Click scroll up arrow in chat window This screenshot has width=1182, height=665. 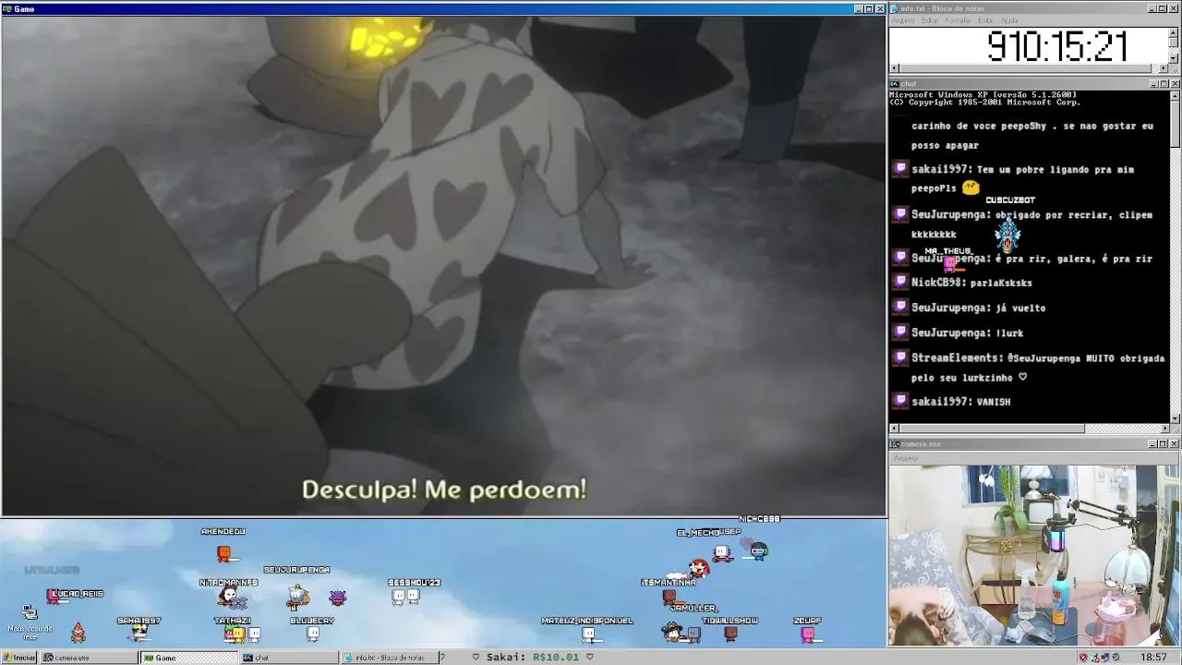1175,95
